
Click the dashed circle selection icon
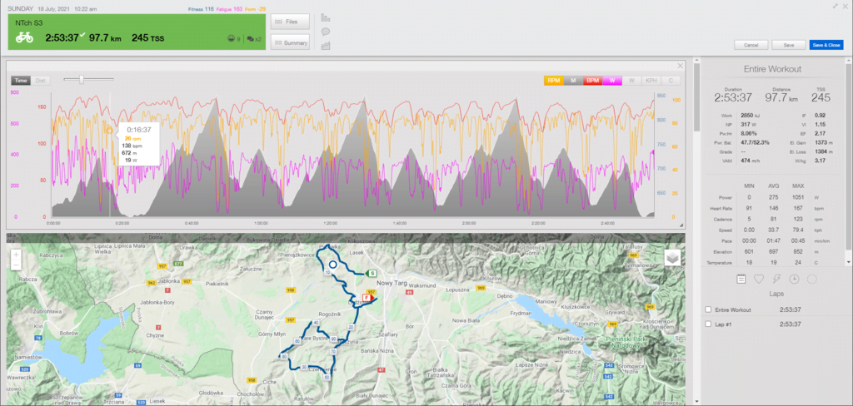point(812,279)
